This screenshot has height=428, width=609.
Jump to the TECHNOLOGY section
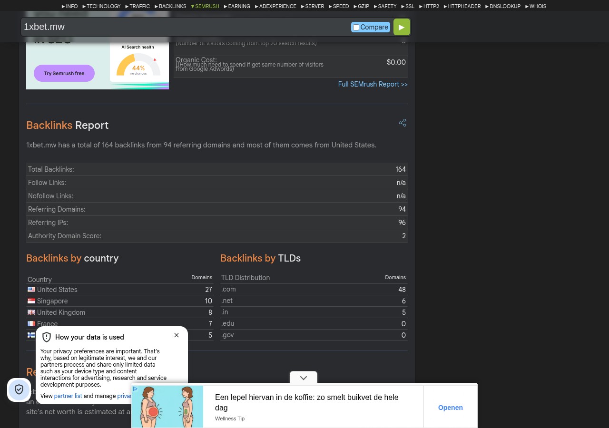tap(101, 7)
